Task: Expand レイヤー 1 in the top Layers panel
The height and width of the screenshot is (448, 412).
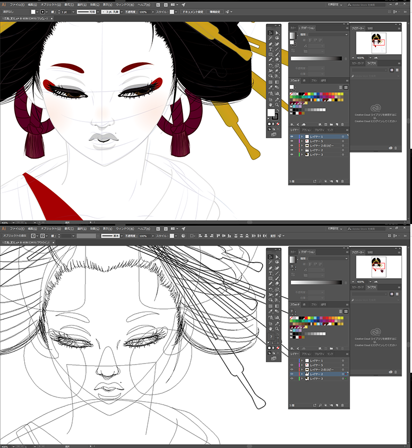Action: coord(302,137)
